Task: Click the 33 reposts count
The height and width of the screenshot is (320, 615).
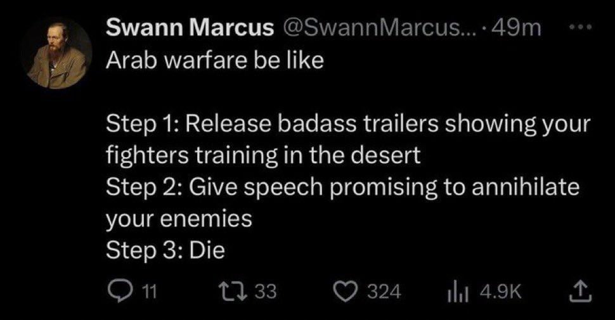Action: pyautogui.click(x=266, y=292)
